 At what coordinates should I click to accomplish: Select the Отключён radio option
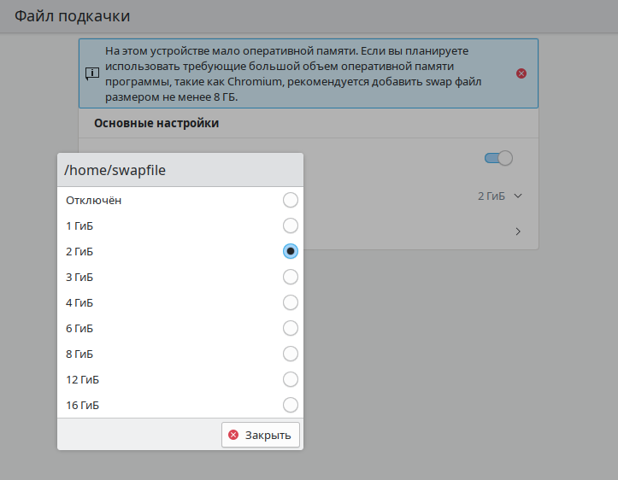pos(291,200)
